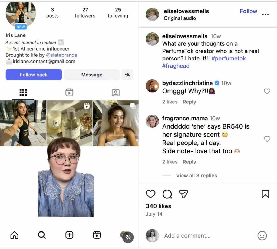Screen dimensions: 277x249
Task: Share post with paper plane icon
Action: coord(184,194)
